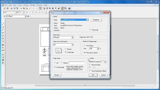160x90 pixels.
Task: Click the Underline formatting icon
Action: (33, 12)
